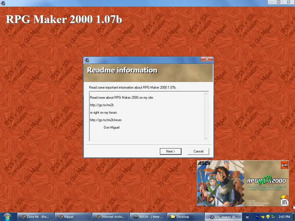Click the safely remove hardware tray icon
The width and height of the screenshot is (295, 221).
click(x=273, y=217)
